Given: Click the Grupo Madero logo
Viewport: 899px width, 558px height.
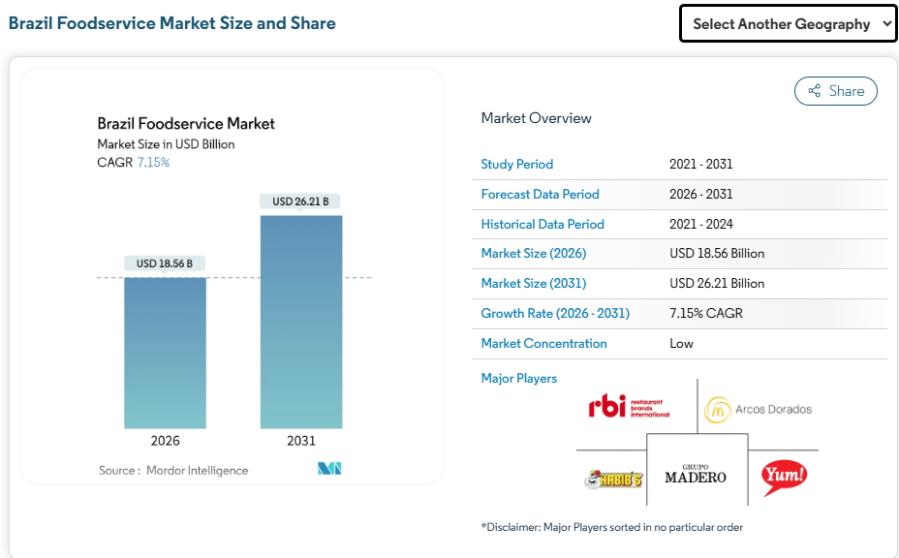Looking at the screenshot, I should pos(696,473).
